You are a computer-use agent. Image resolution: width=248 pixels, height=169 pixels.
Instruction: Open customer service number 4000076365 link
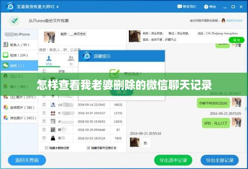[234, 21]
